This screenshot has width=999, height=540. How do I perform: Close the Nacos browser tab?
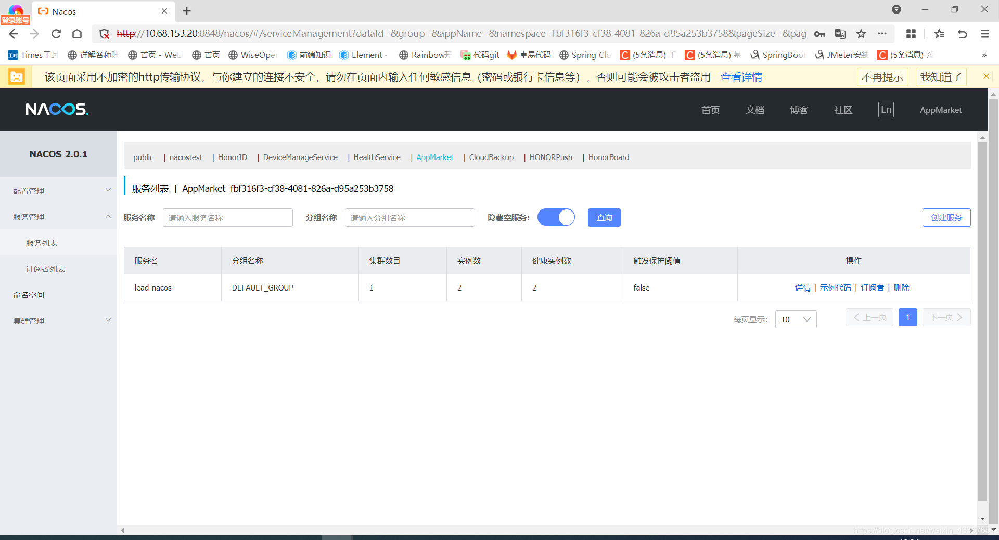[164, 11]
